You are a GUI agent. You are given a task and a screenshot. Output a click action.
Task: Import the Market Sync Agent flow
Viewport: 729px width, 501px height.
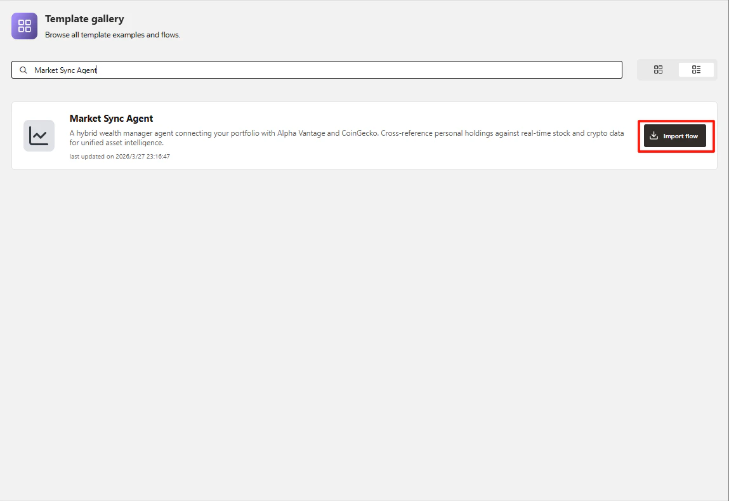674,136
